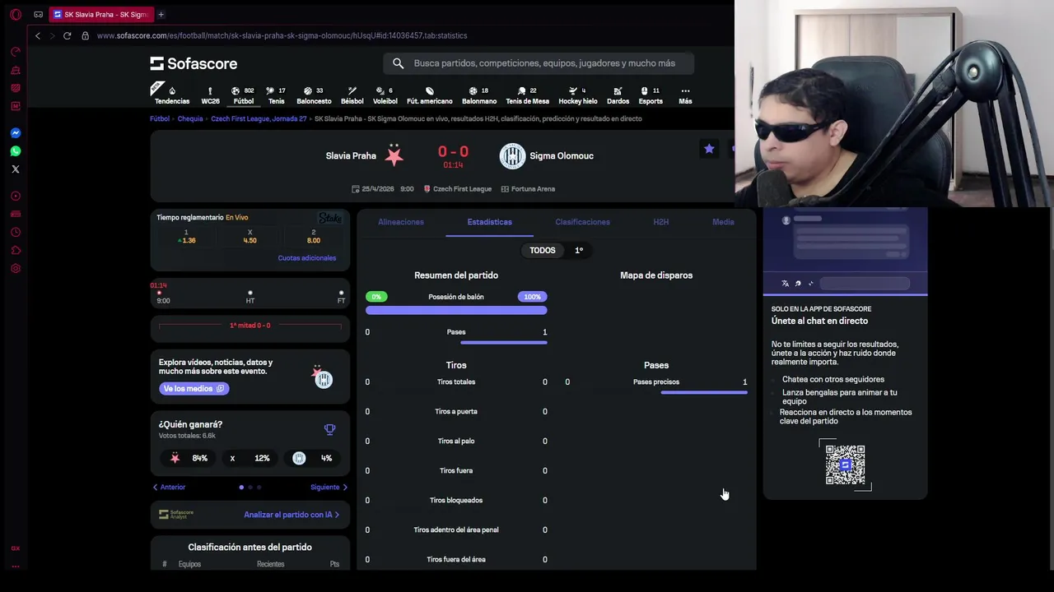Open History clock icon in sidebar
This screenshot has height=592, width=1054.
(15, 232)
